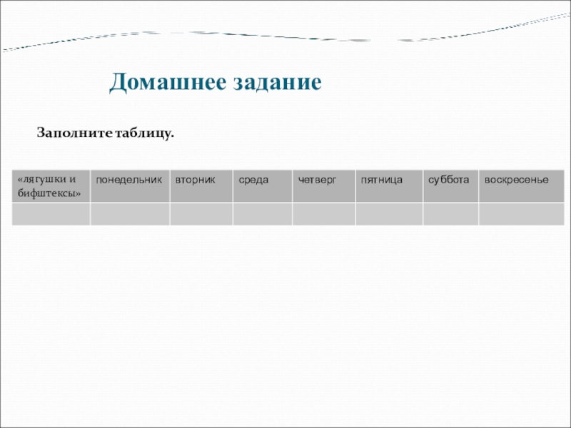
Task: Click the heading "Домашнее задание"
Action: tap(216, 82)
